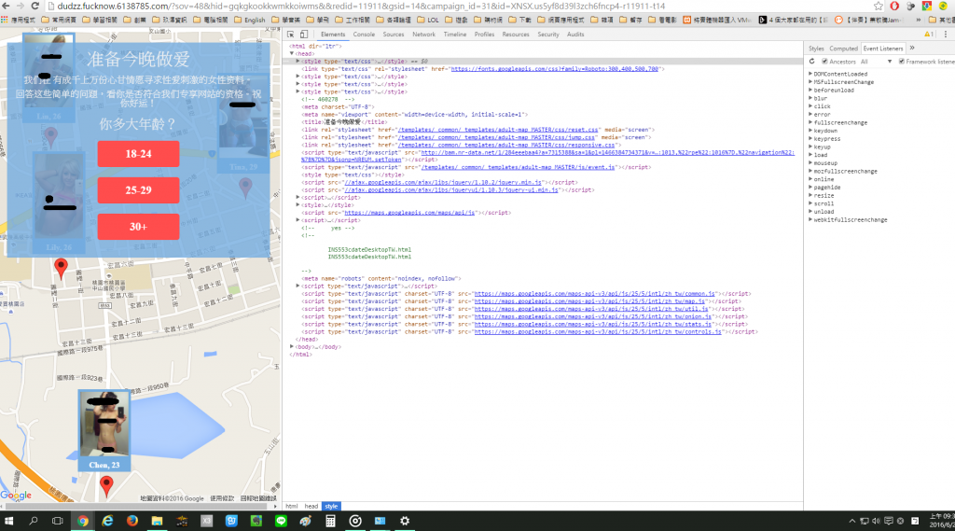Open the Audits tab
The height and width of the screenshot is (531, 955).
click(x=574, y=35)
